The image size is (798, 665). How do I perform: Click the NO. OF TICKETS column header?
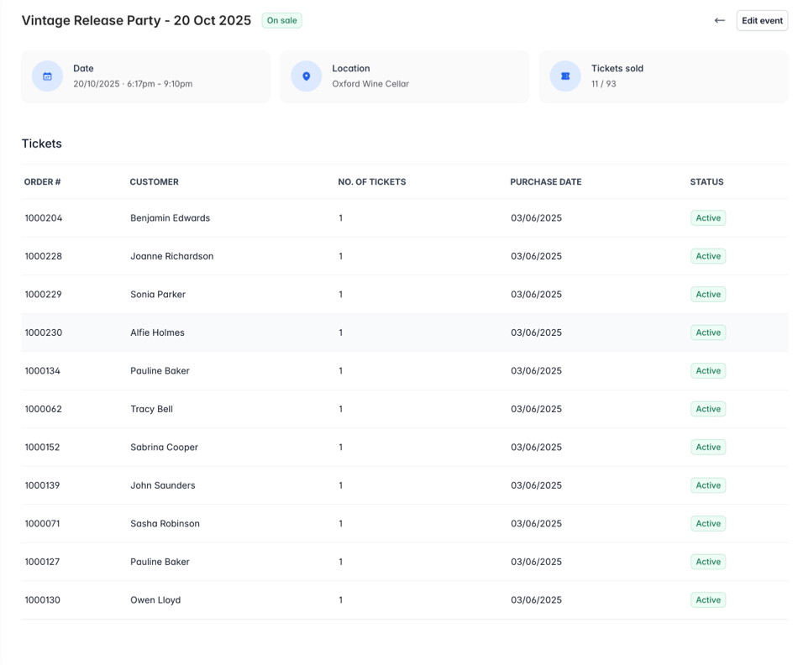(372, 181)
